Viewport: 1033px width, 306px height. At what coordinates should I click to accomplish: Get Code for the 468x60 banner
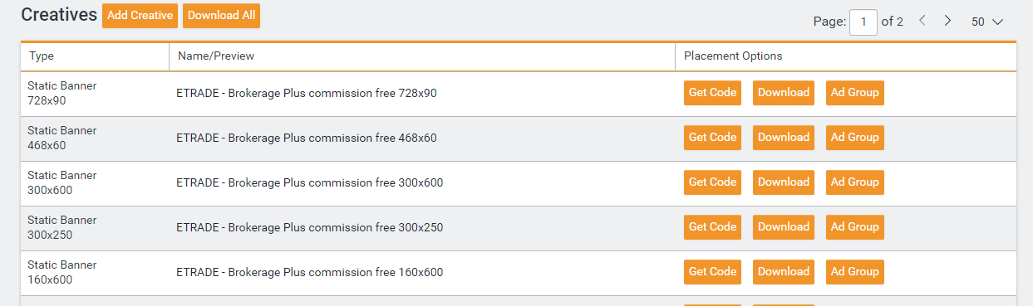[712, 138]
